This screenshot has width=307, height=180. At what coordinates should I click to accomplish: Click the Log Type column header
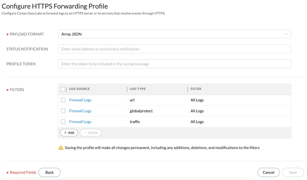click(138, 89)
